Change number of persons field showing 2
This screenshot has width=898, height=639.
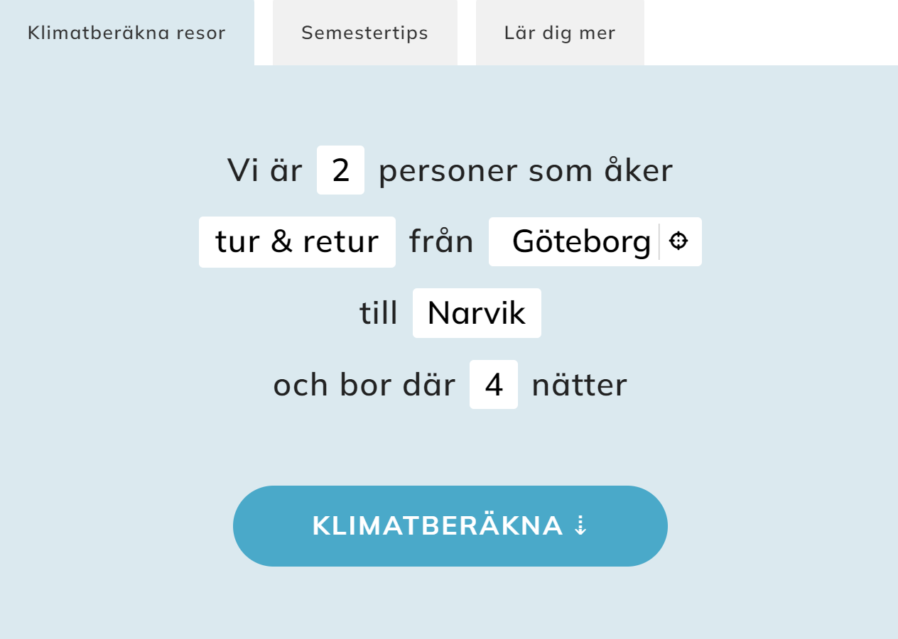tap(340, 170)
